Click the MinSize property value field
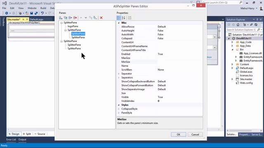The height and width of the screenshot is (148, 264). point(179,62)
